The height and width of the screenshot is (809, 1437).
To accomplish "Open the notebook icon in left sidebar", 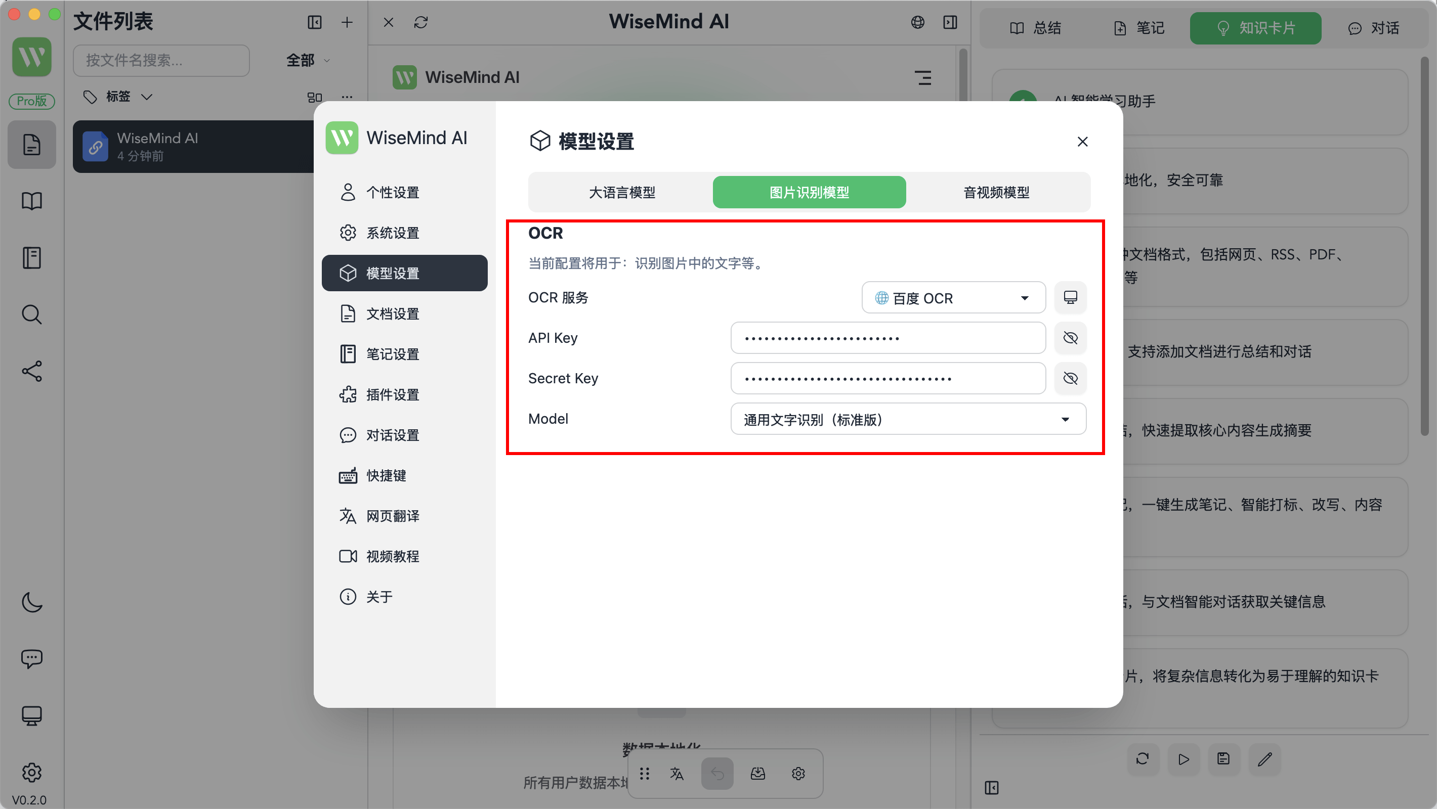I will tap(32, 258).
